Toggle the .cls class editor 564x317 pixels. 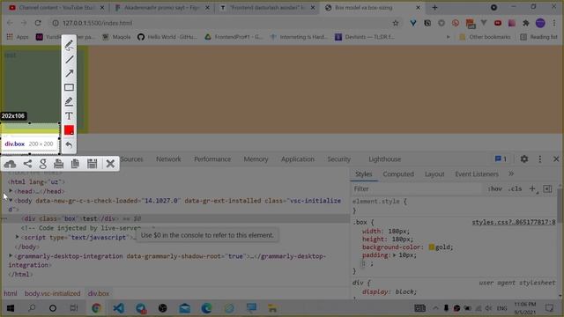(x=515, y=188)
